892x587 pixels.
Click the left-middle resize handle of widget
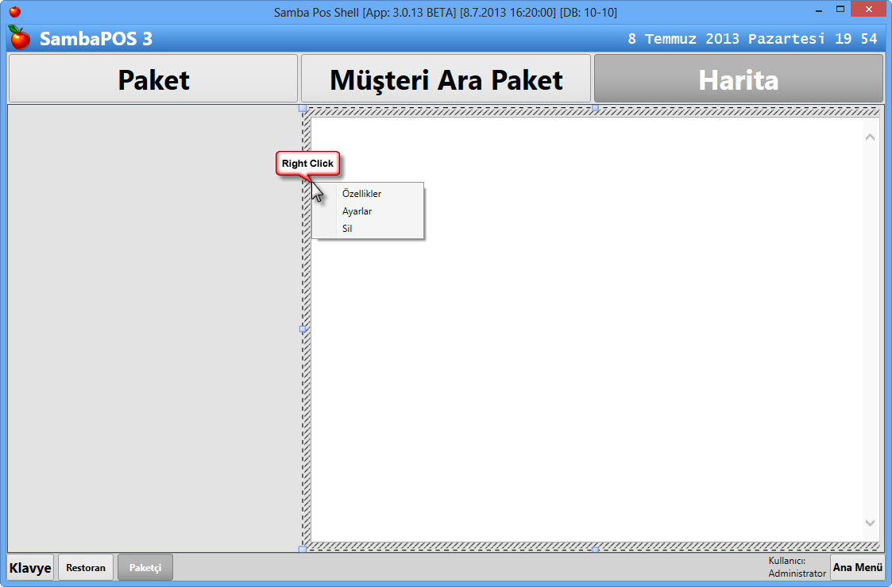click(303, 328)
